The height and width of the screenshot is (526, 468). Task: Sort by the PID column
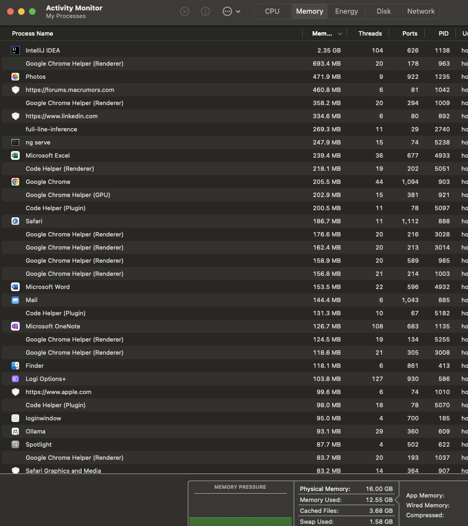[x=443, y=33]
